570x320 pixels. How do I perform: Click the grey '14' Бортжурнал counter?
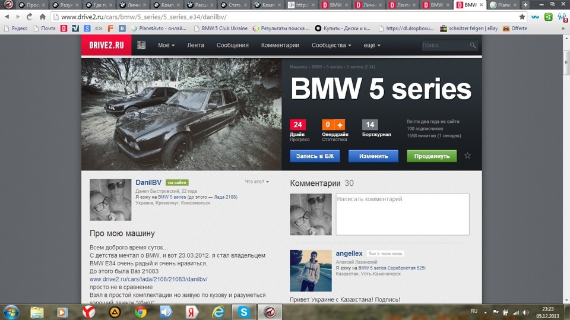tap(370, 125)
